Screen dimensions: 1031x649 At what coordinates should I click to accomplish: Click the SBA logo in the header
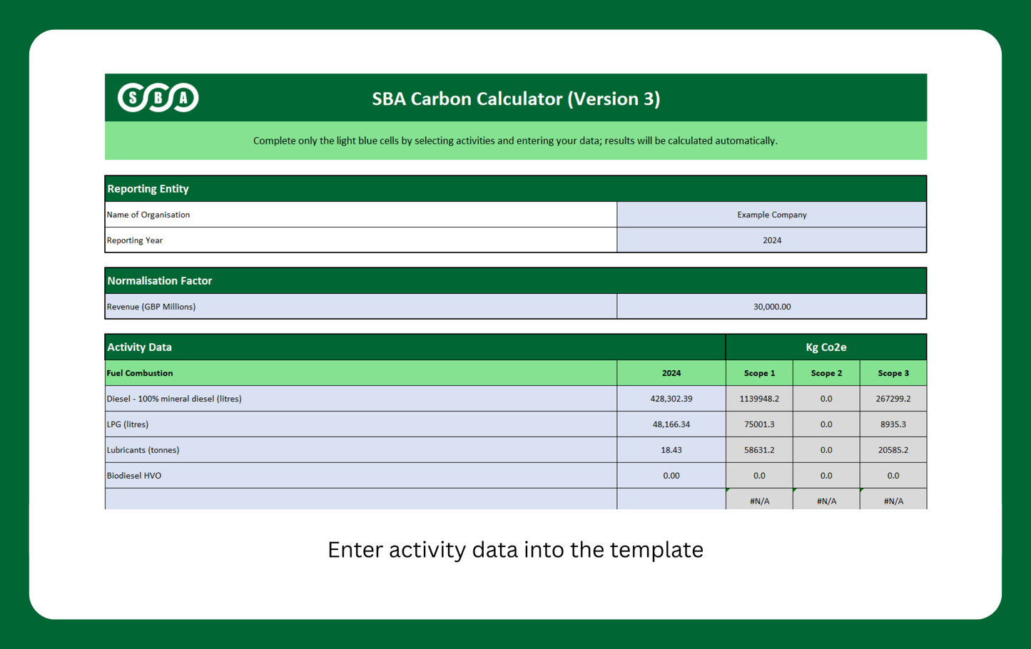click(158, 98)
